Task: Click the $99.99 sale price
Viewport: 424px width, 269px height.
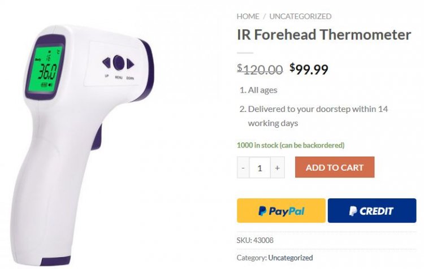Action: pos(309,70)
